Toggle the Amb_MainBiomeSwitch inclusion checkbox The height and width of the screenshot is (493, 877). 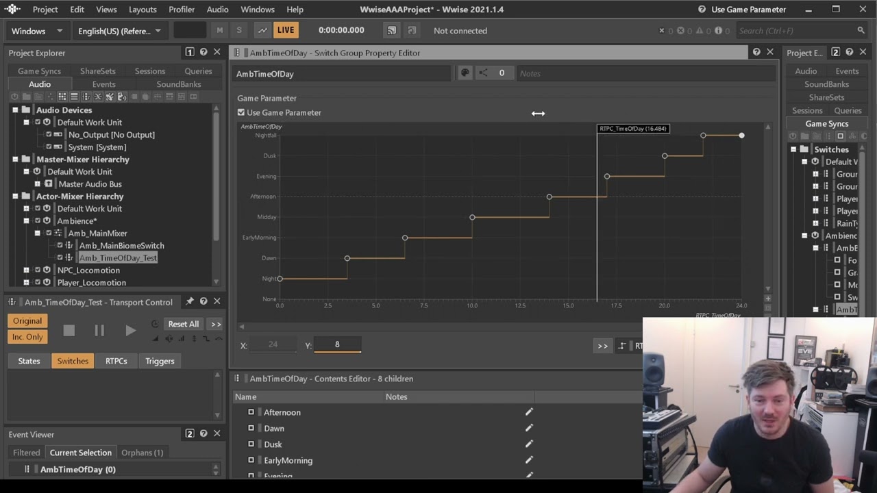60,246
